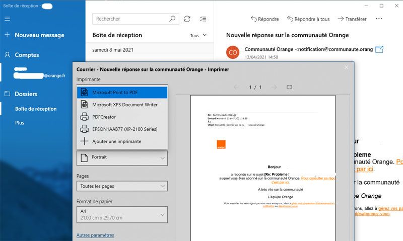Click Répondre à tous
403x241 pixels.
(308, 19)
